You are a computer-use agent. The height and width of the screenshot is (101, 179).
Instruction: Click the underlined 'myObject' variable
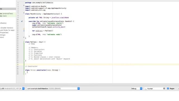(39, 31)
